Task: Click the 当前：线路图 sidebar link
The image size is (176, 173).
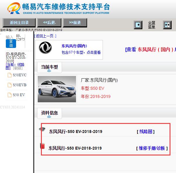Action: [15, 66]
